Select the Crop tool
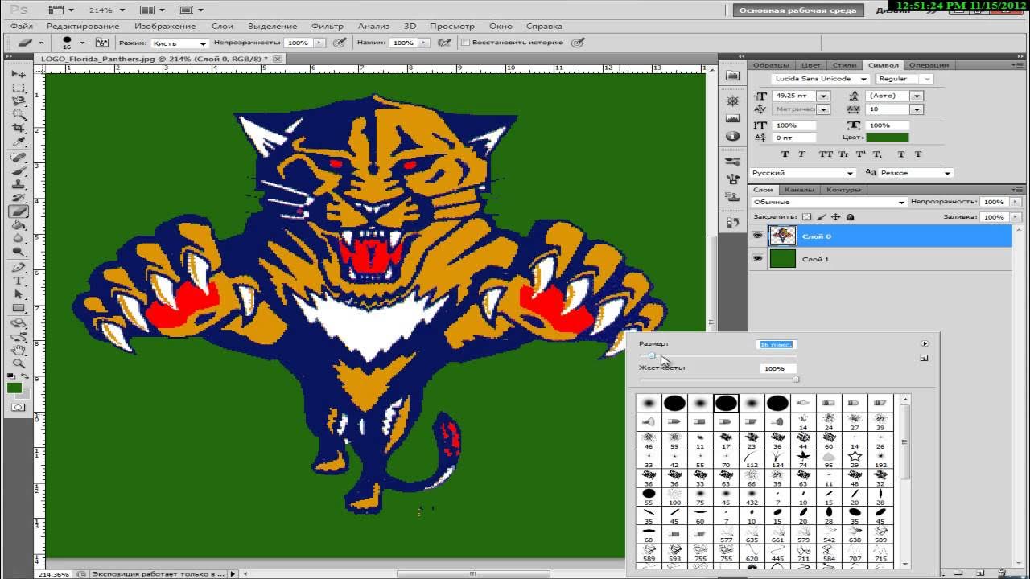Viewport: 1030px width, 579px height. (19, 129)
